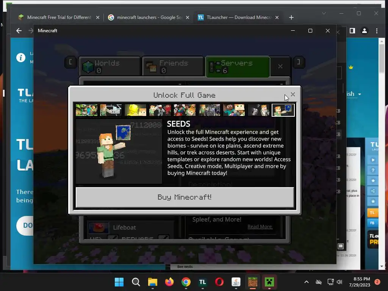Open Minecraft grass block taskbar icon

[253, 282]
